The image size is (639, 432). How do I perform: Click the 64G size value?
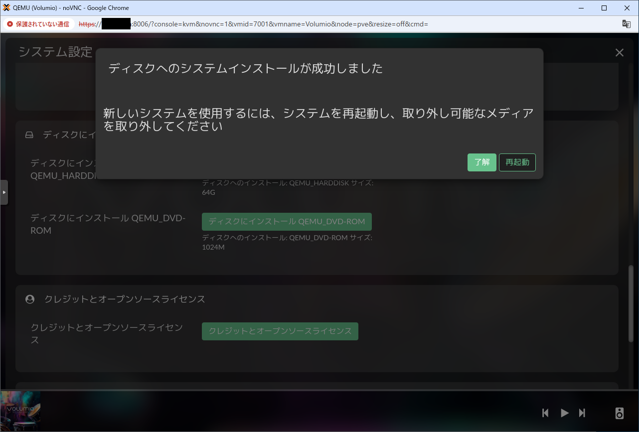click(x=208, y=192)
